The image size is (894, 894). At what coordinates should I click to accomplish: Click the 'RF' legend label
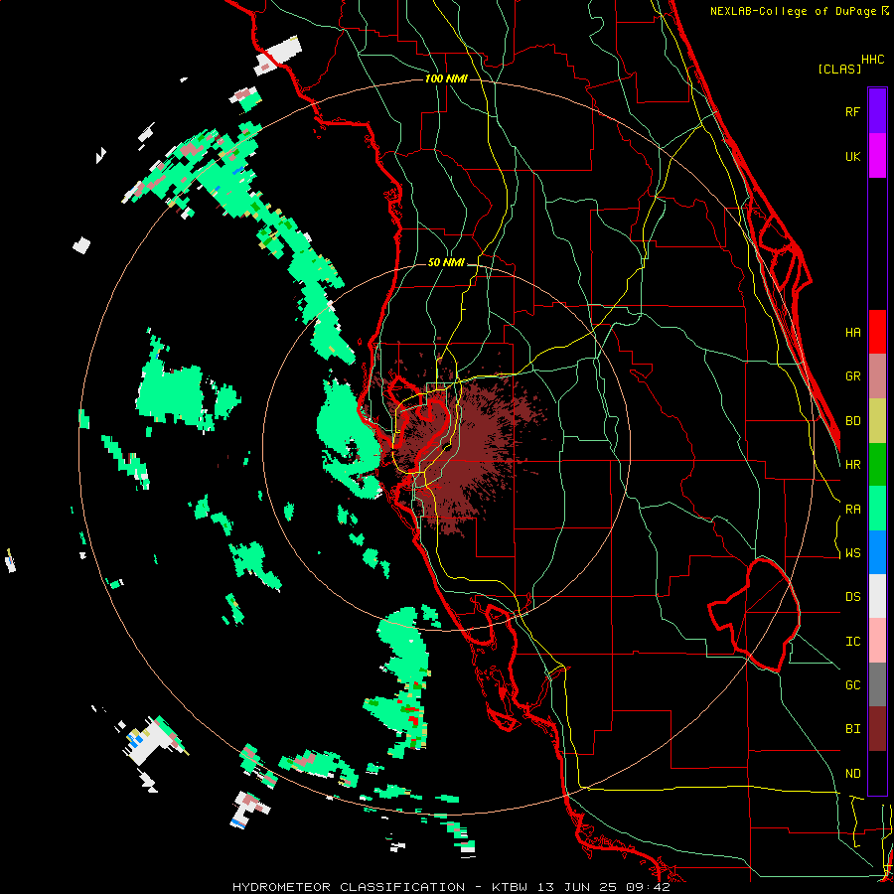click(x=853, y=111)
